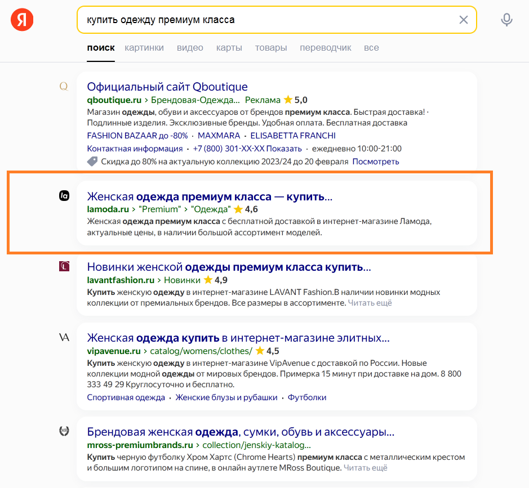
Task: Click the VipAvenue favicon
Action: [64, 337]
